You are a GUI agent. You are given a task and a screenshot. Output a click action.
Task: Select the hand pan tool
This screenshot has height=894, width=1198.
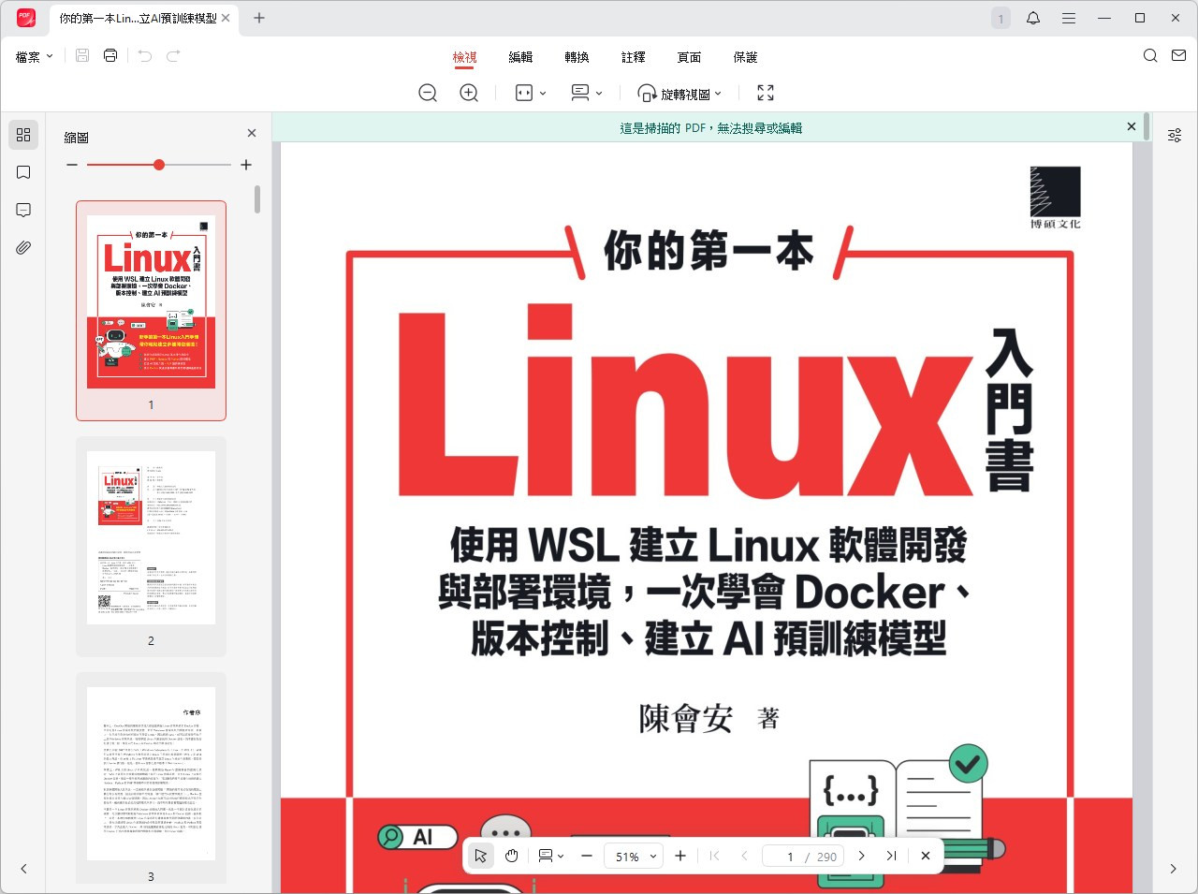click(512, 856)
